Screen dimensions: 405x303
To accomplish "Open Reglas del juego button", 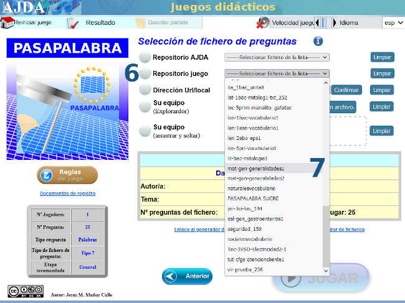I will [67, 175].
